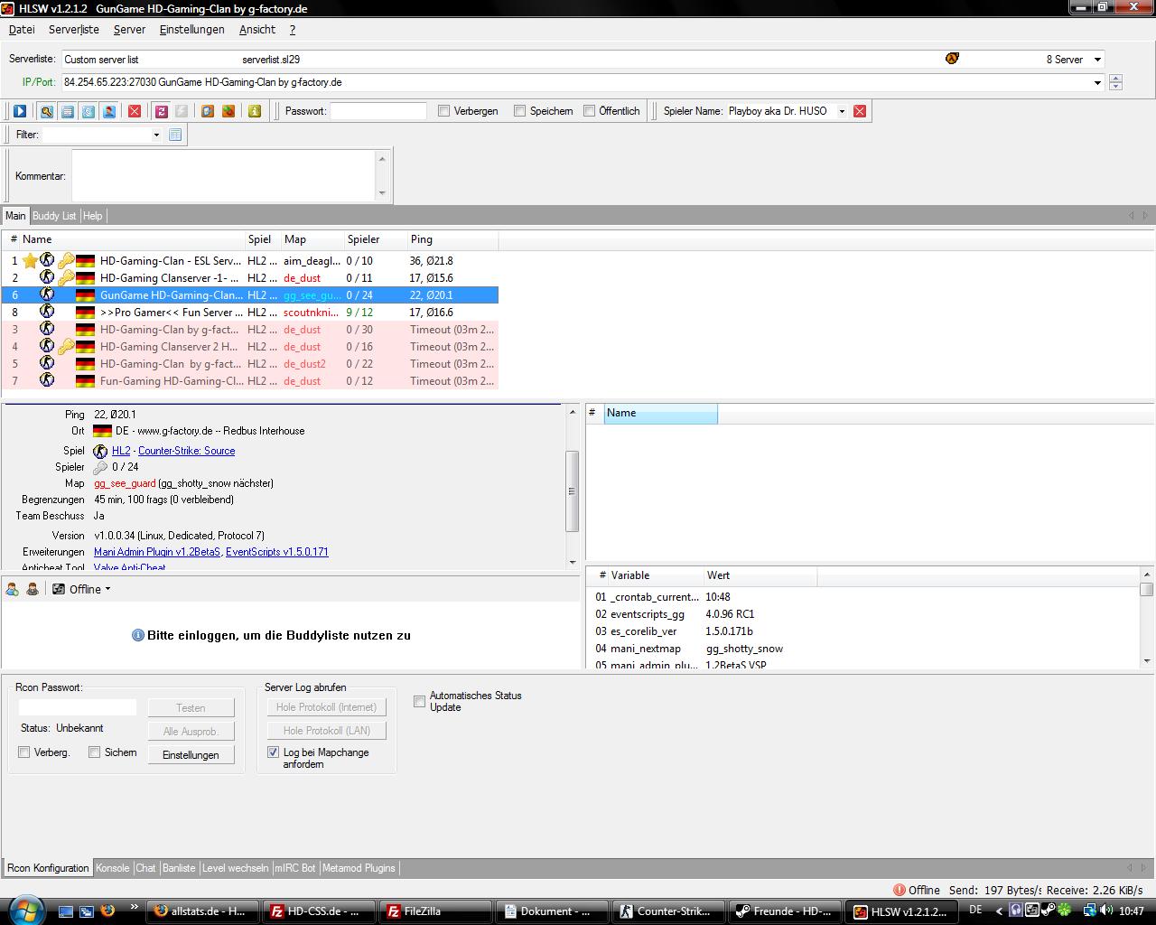
Task: Click the magnifier search toolbar icon
Action: click(x=46, y=111)
